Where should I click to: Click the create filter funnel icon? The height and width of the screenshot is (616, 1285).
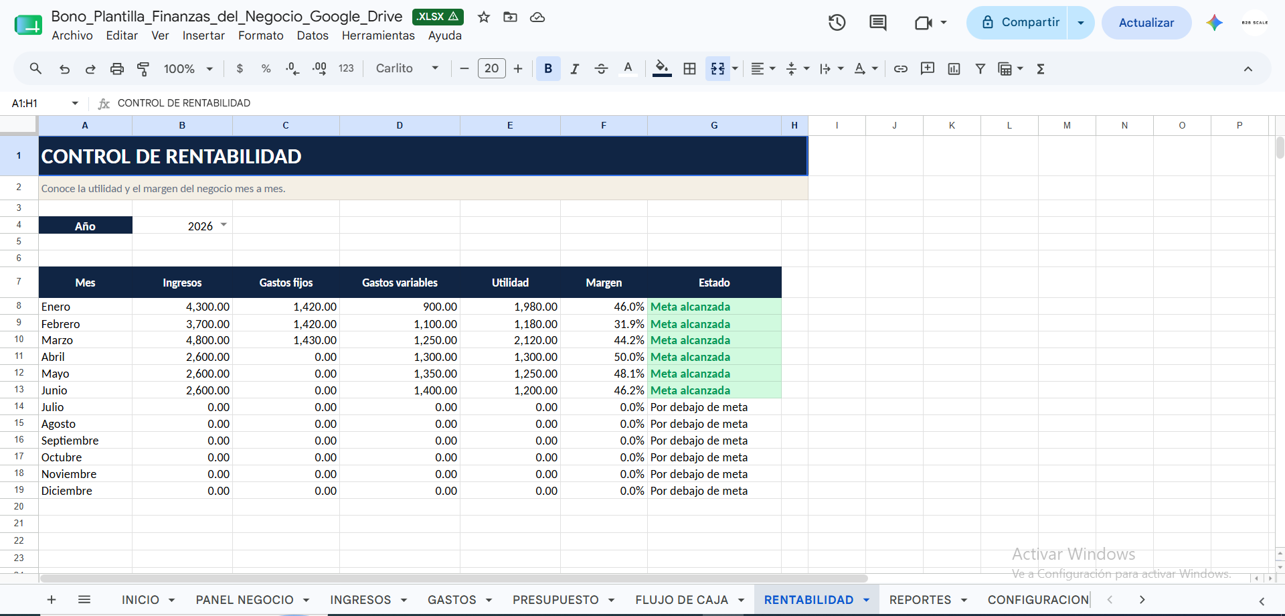click(x=980, y=68)
